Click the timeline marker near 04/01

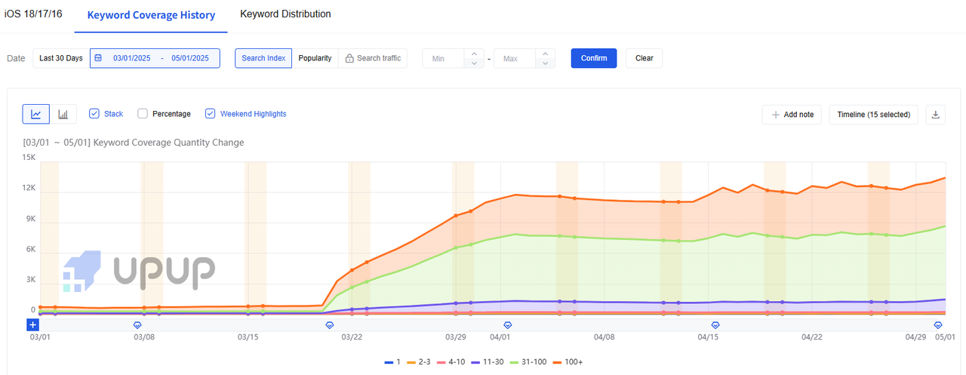click(x=508, y=325)
